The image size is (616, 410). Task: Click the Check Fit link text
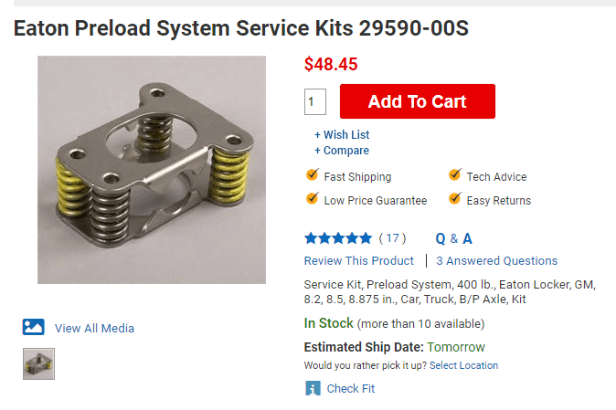tap(350, 388)
